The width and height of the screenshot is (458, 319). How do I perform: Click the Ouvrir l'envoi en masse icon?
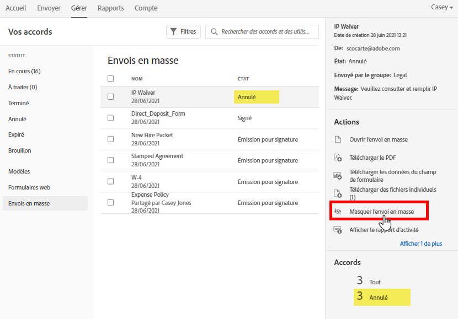pos(338,140)
